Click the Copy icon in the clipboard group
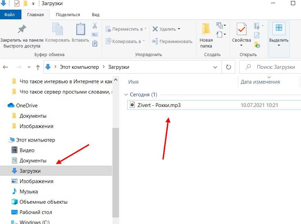The width and height of the screenshot is (301, 224). click(57, 29)
